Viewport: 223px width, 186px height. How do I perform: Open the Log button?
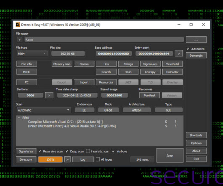point(83,159)
